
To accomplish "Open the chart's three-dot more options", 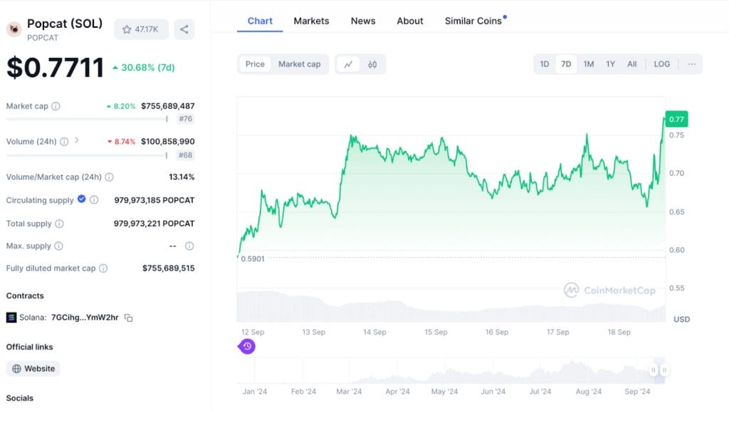I will (691, 64).
